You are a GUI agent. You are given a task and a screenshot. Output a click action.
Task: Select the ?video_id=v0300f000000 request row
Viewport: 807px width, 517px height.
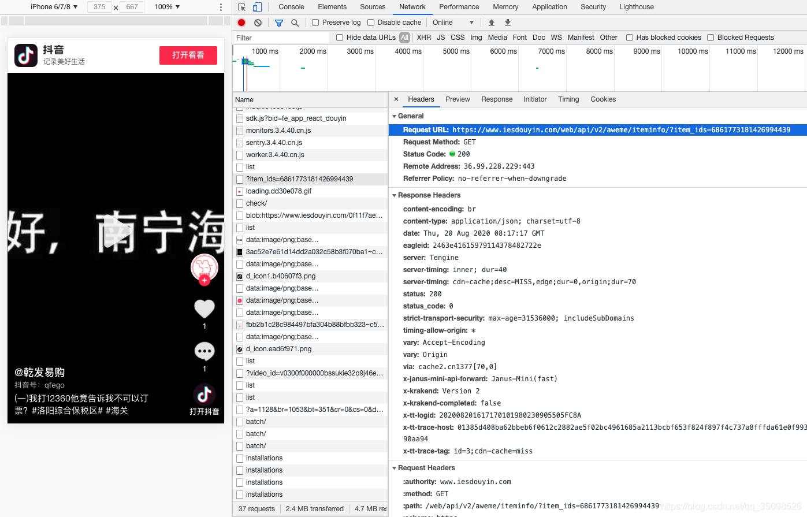point(310,373)
